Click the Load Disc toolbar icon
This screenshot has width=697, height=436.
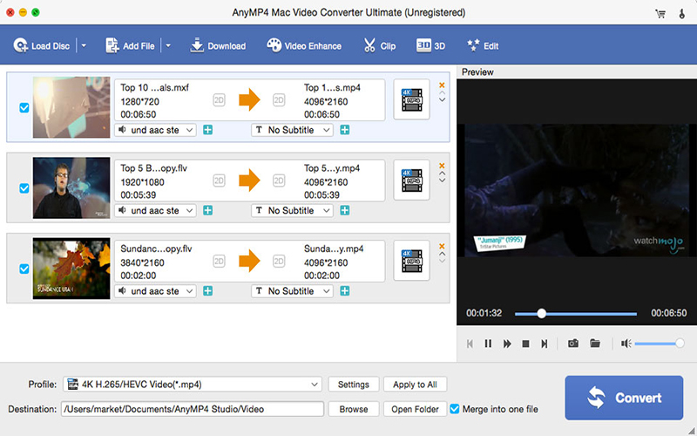(21, 45)
